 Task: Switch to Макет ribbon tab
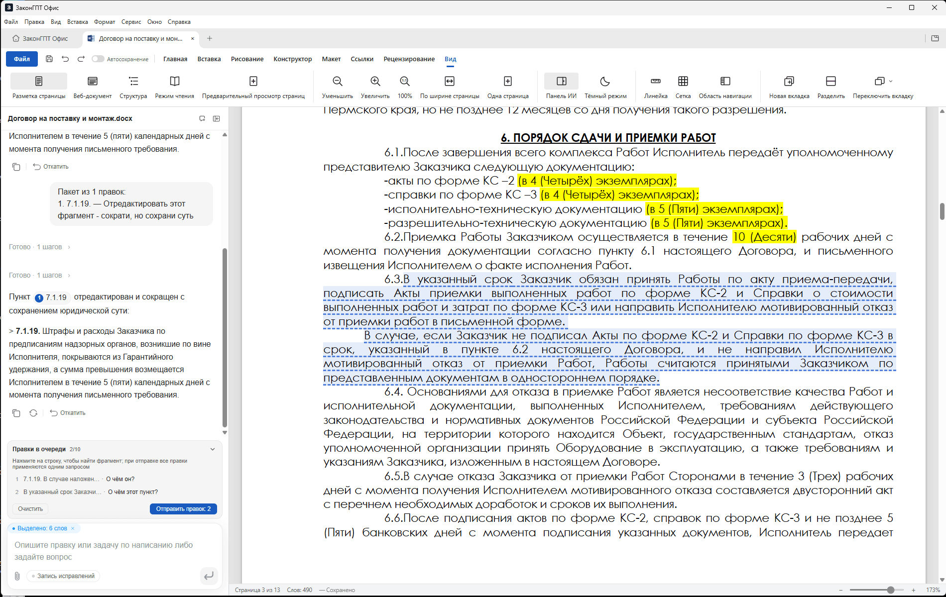[x=331, y=59]
